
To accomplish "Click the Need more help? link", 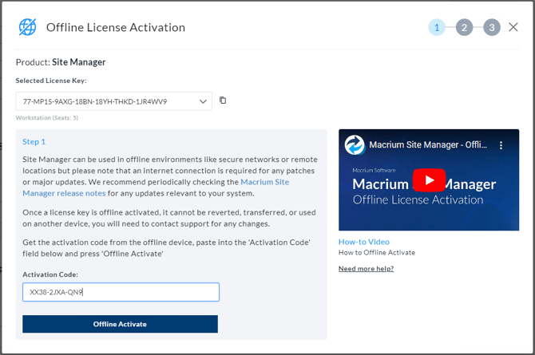I will 366,269.
